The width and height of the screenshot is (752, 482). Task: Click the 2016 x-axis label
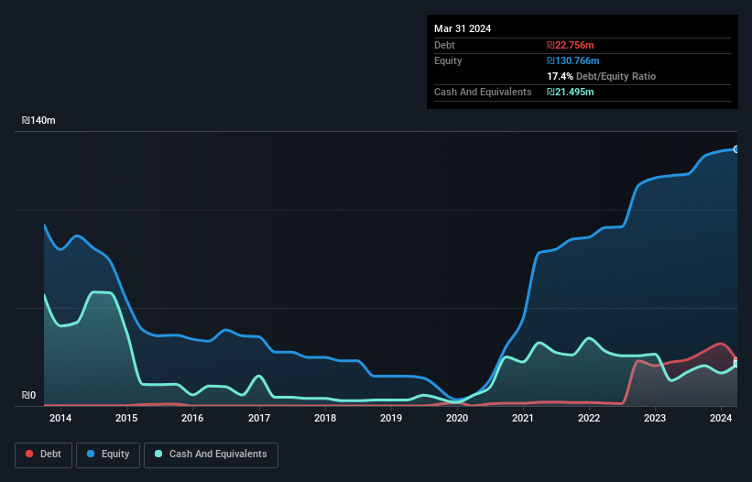click(x=192, y=418)
